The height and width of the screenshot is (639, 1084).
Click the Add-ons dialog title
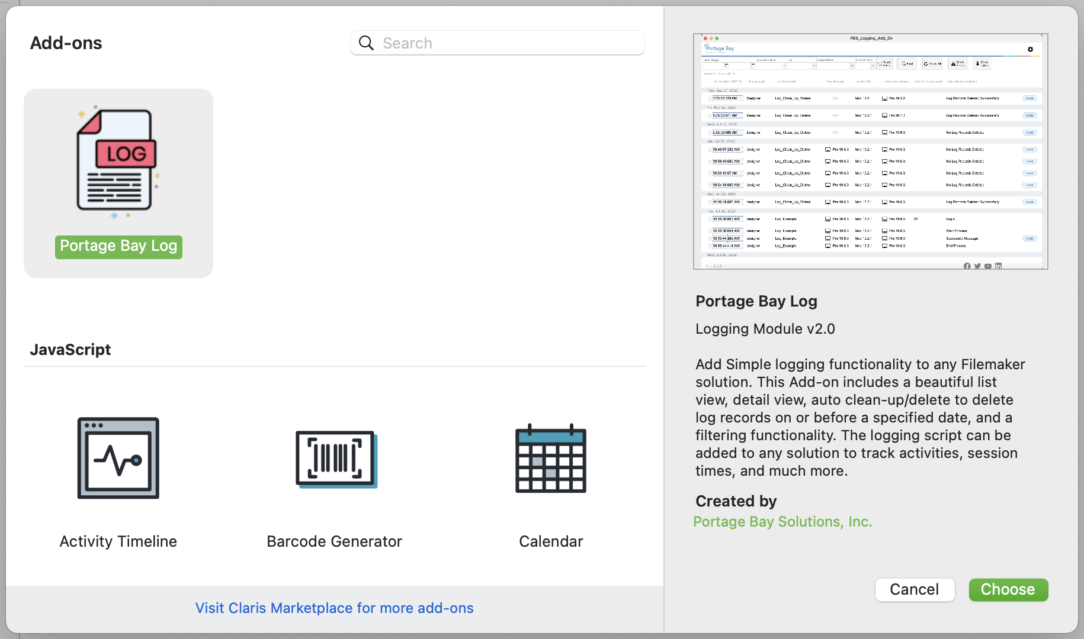point(66,43)
